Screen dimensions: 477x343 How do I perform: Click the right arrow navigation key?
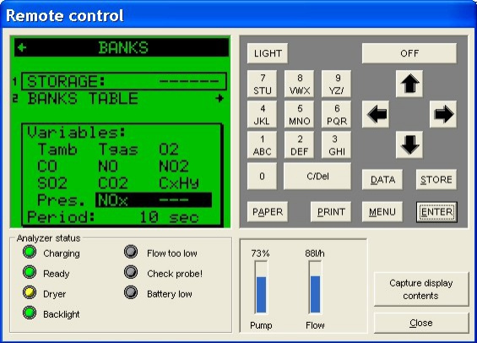443,114
